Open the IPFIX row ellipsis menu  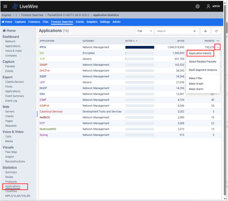click(x=217, y=47)
